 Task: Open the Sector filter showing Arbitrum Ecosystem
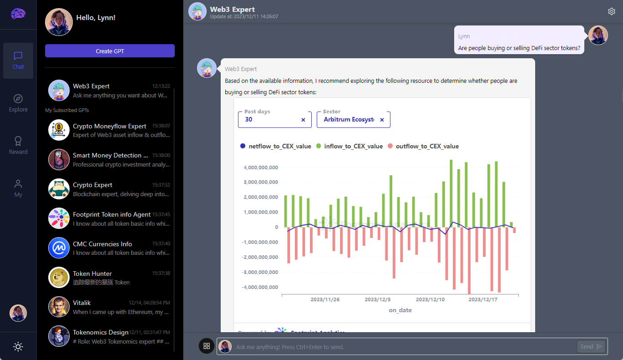coord(350,120)
